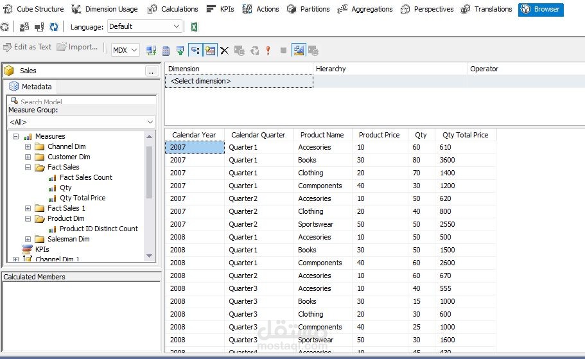585x359 pixels.
Task: Collapse the Measures node
Action: pyautogui.click(x=15, y=136)
